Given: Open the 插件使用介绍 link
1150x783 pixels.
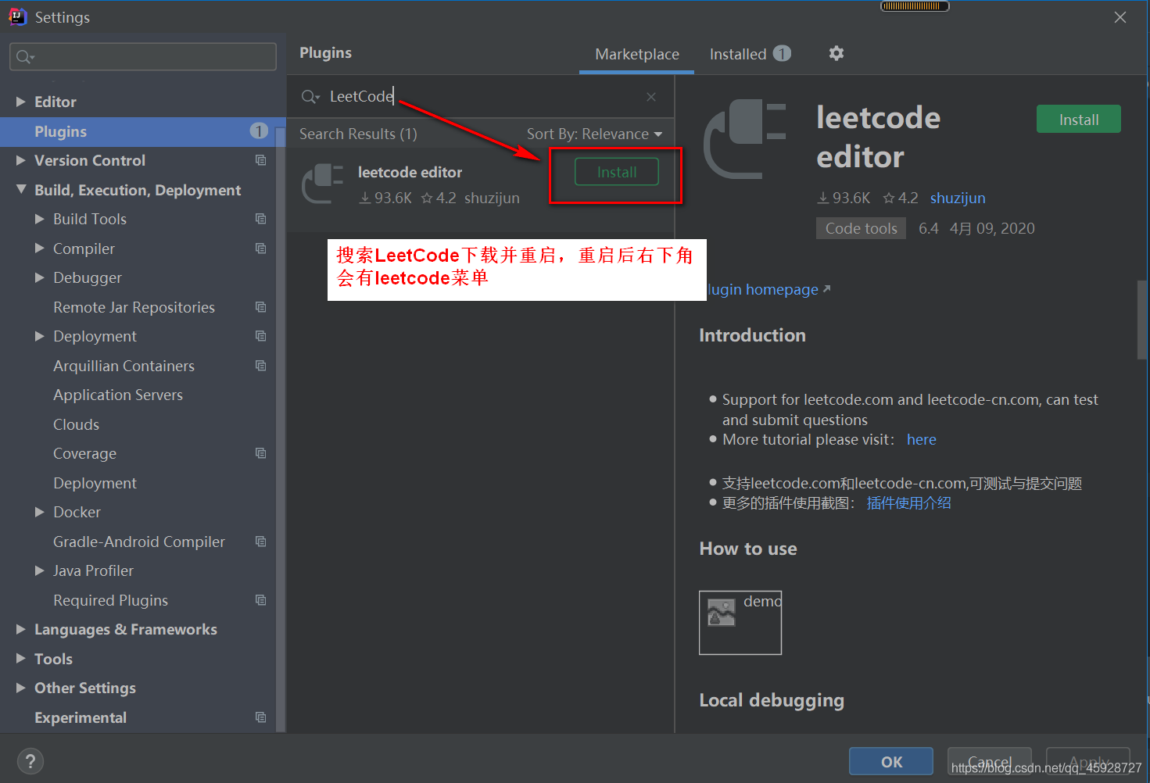Looking at the screenshot, I should click(909, 503).
